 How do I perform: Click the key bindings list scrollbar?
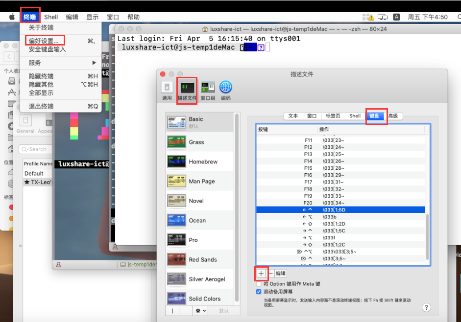[x=427, y=237]
